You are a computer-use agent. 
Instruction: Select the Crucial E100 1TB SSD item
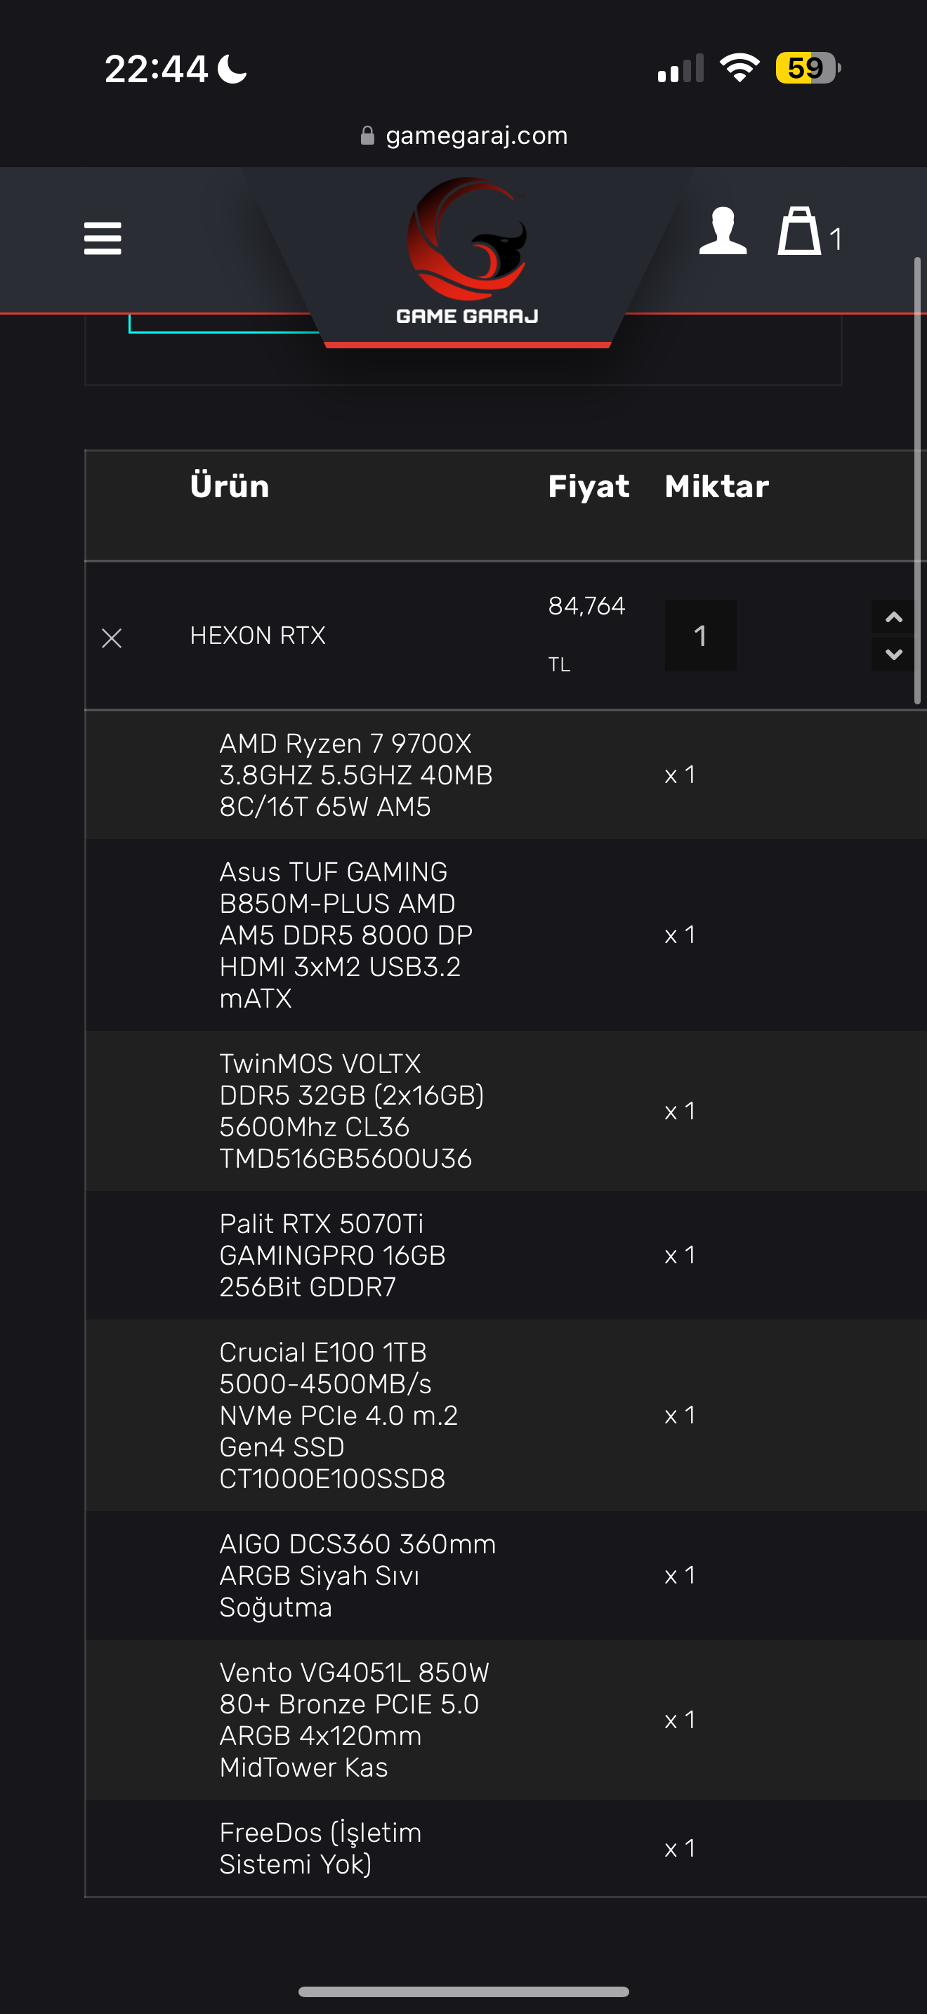(338, 1415)
